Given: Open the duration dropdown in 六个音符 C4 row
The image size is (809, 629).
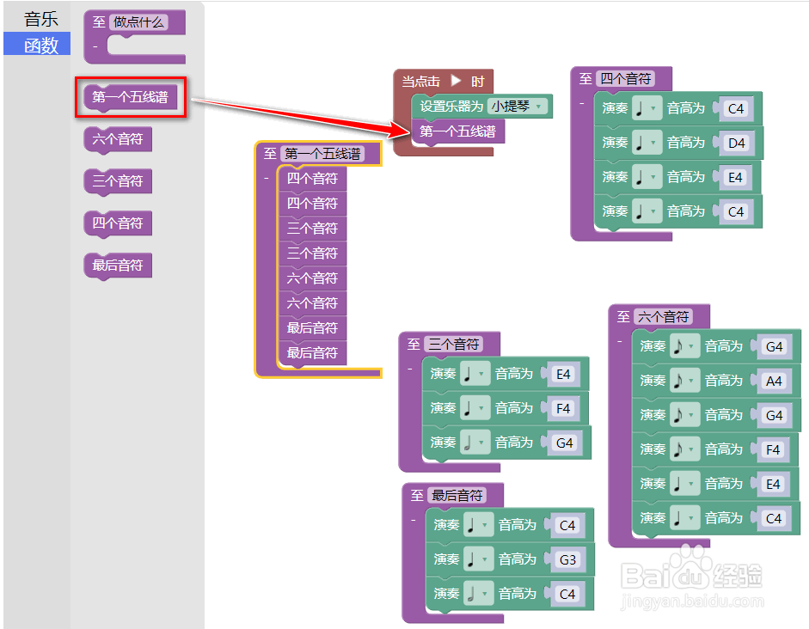Looking at the screenshot, I should pos(684,518).
